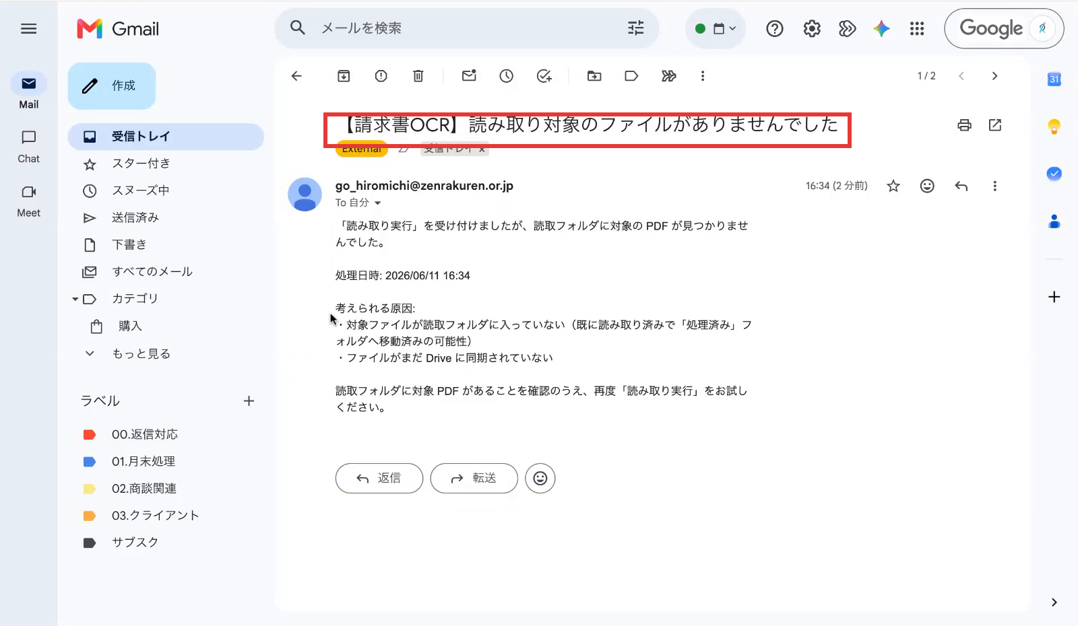The height and width of the screenshot is (626, 1078).
Task: Open Google Tasks side panel
Action: coord(1054,174)
